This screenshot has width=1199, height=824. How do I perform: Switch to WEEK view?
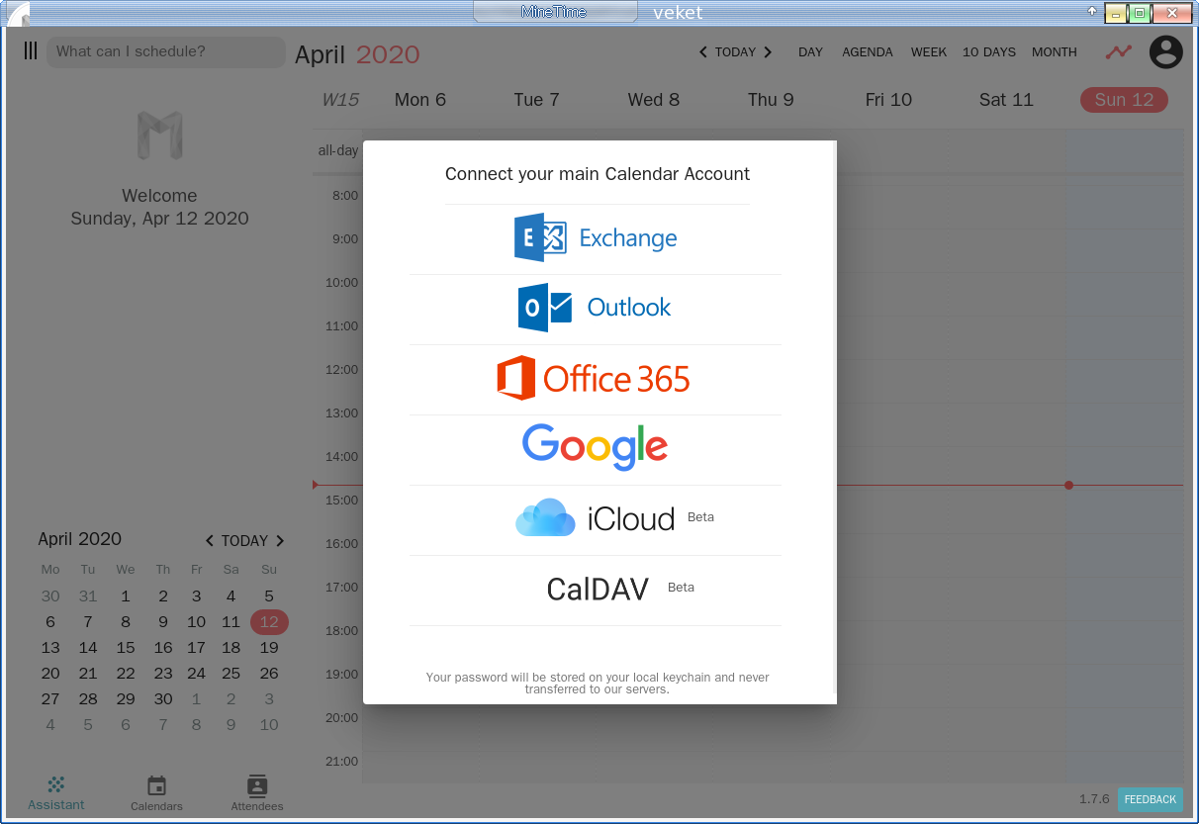(x=929, y=52)
